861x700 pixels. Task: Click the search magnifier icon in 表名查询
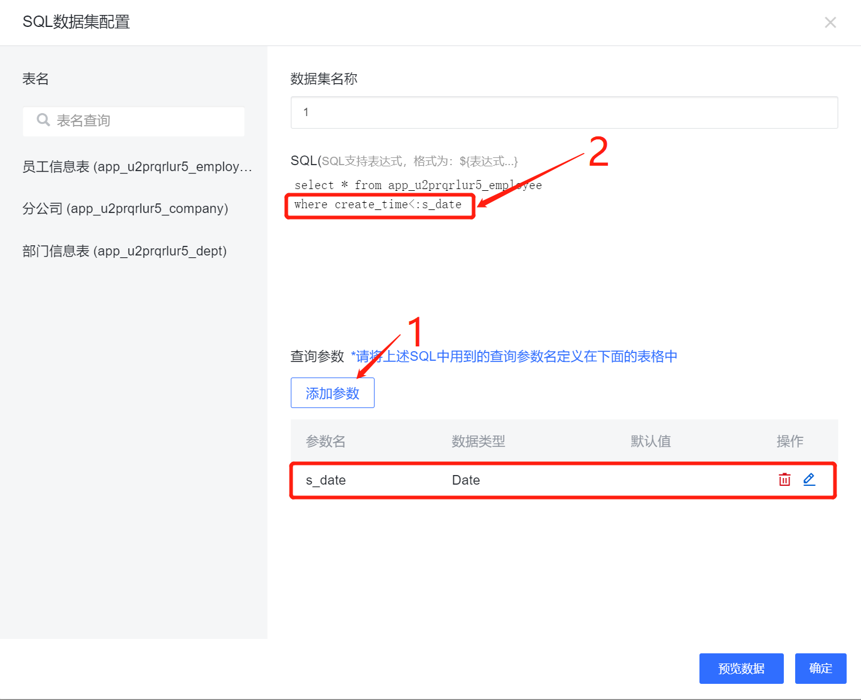point(43,120)
